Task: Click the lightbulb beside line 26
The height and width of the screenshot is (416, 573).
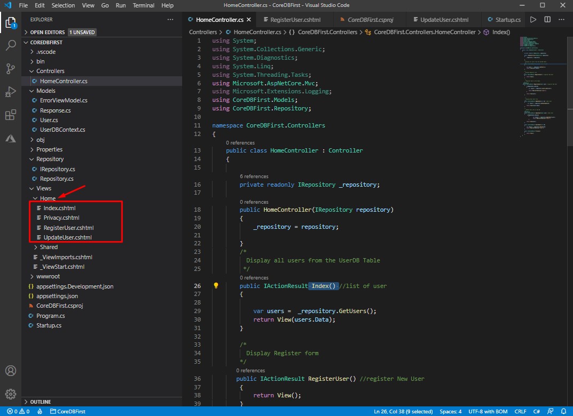Action: tap(216, 286)
